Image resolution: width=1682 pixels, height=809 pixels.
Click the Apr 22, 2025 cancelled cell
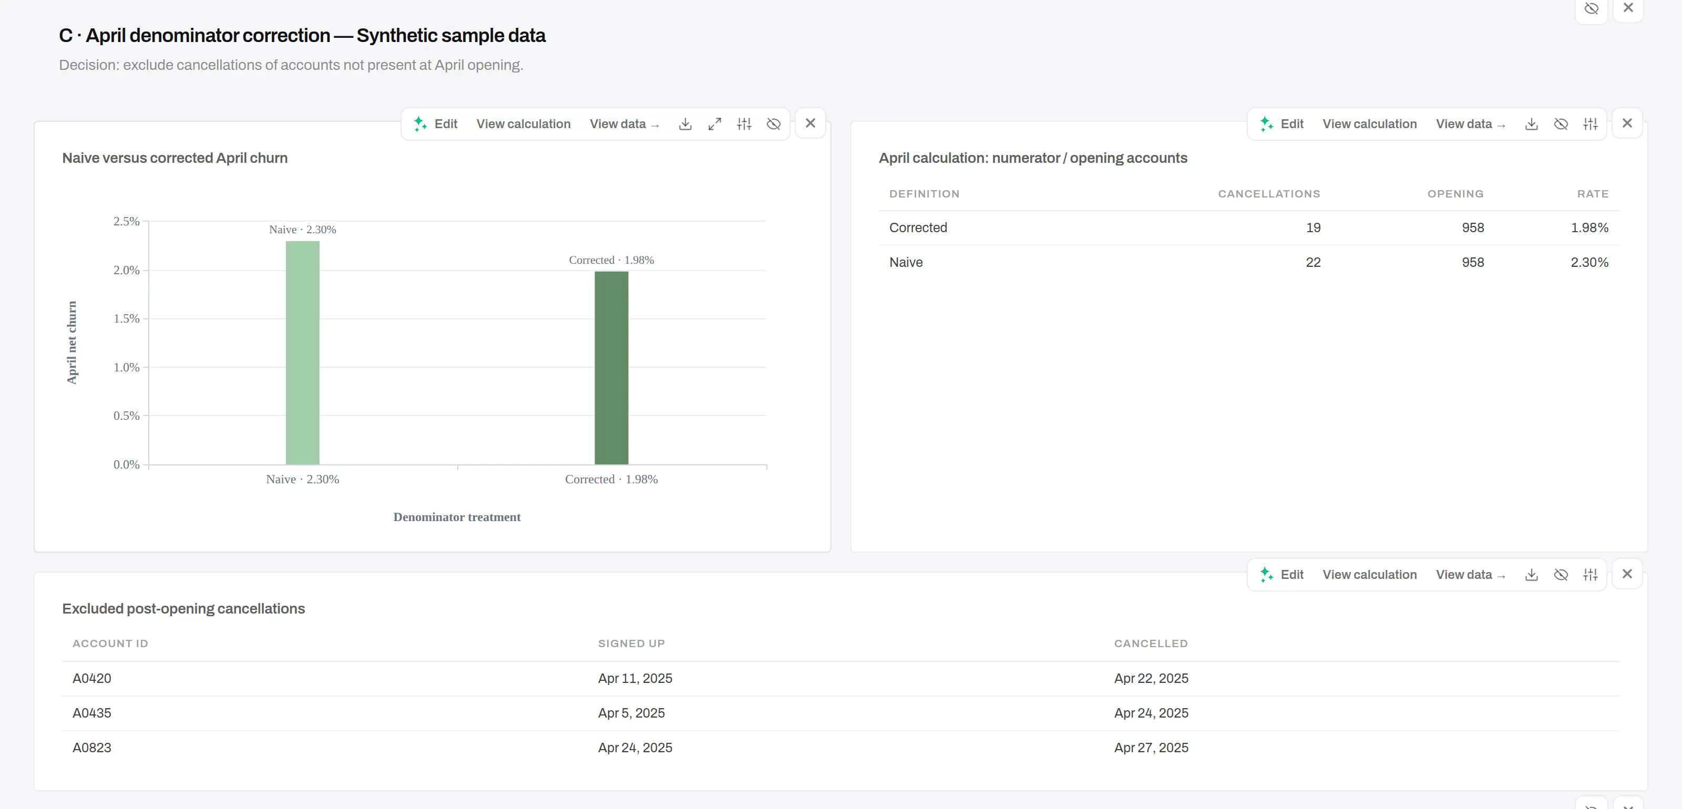(1151, 679)
